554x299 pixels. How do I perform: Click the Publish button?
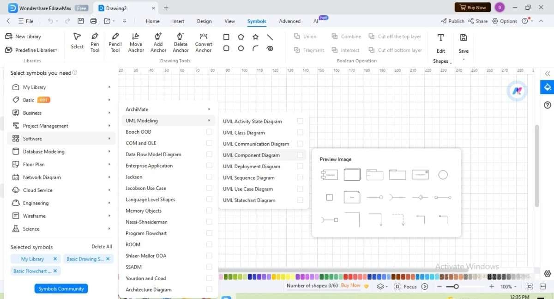pos(452,21)
